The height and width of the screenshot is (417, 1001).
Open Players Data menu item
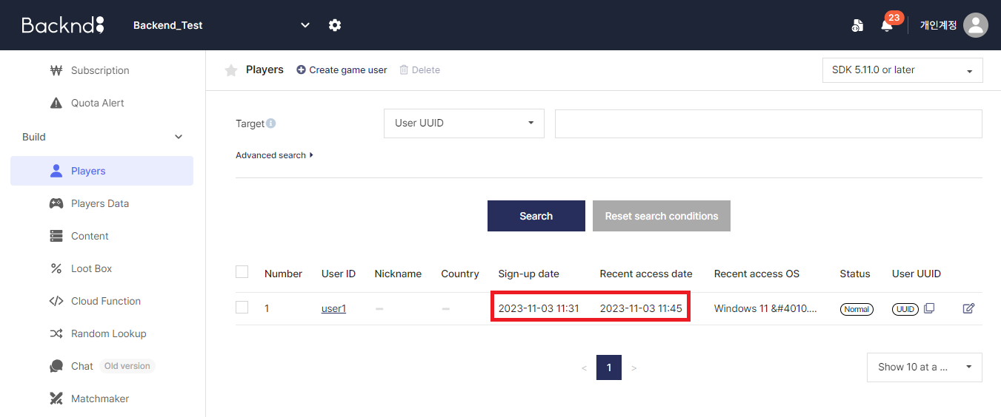click(102, 203)
